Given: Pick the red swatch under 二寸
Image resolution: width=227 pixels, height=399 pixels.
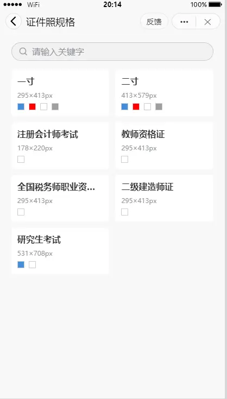Looking at the screenshot, I should click(x=136, y=107).
